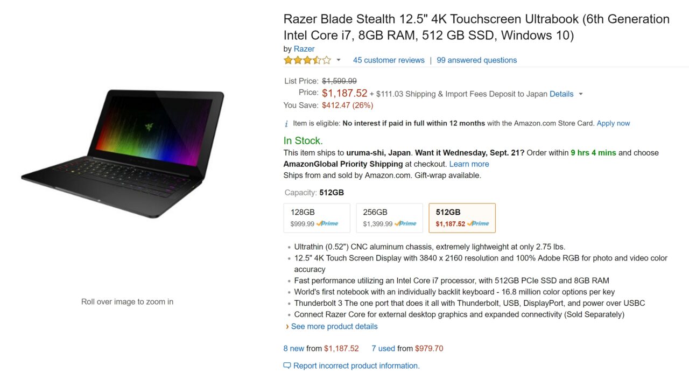689x373 pixels.
Task: Select the 512GB capacity option
Action: tap(462, 217)
